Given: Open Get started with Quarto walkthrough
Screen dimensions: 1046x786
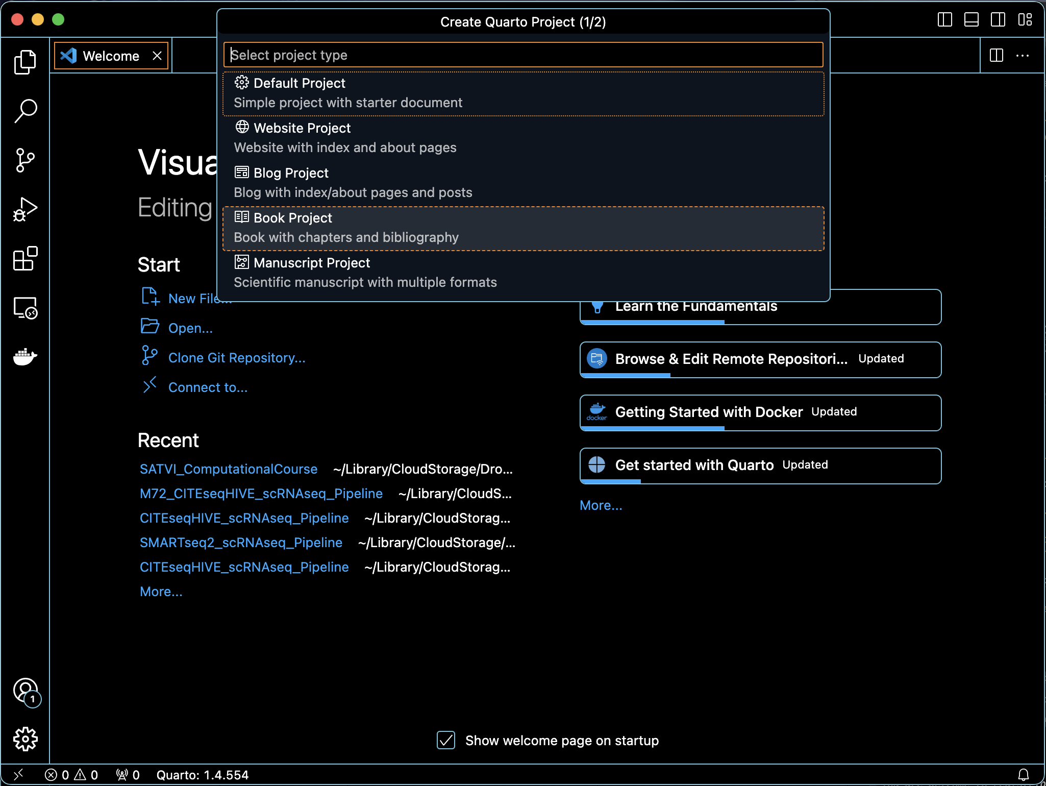Looking at the screenshot, I should click(760, 466).
